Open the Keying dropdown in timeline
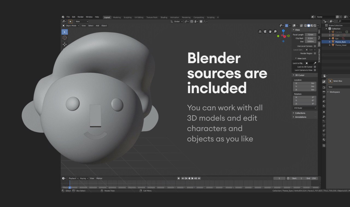 coord(84,178)
